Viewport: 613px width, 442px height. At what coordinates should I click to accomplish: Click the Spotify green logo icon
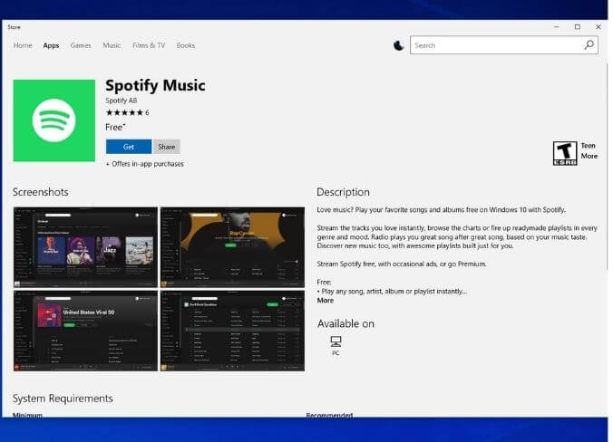[54, 120]
